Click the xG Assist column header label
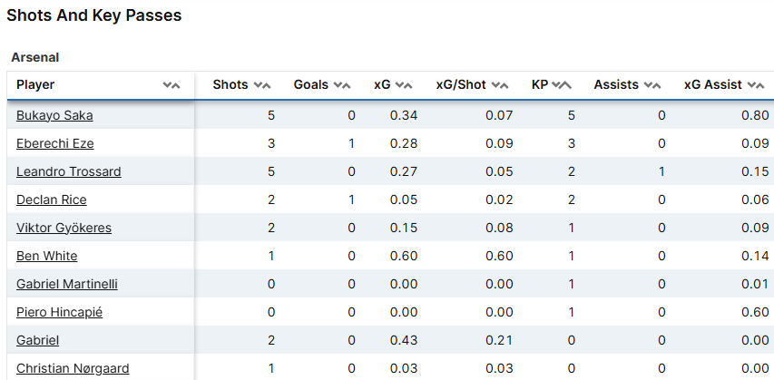 coord(713,85)
